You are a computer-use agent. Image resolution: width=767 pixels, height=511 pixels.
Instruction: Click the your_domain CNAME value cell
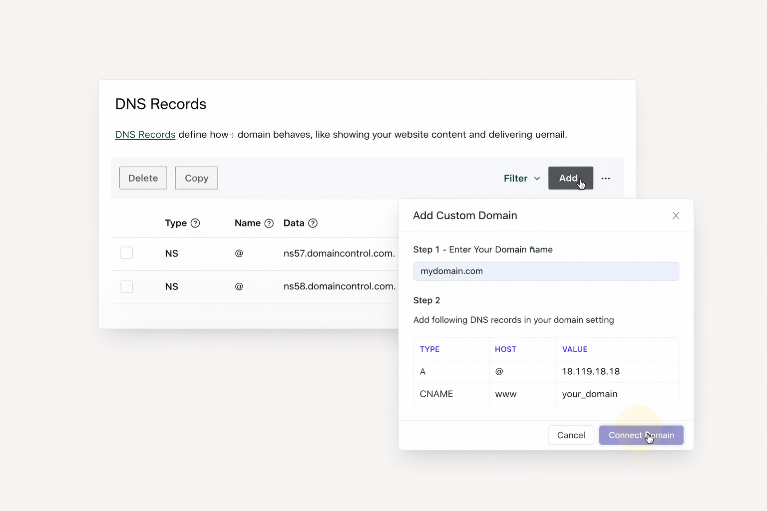[x=590, y=394]
